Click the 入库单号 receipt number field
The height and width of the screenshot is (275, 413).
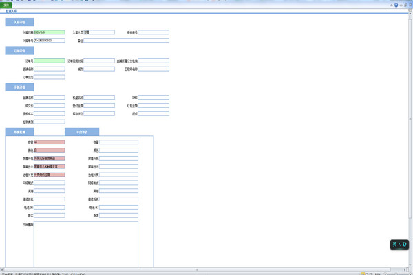(x=50, y=41)
